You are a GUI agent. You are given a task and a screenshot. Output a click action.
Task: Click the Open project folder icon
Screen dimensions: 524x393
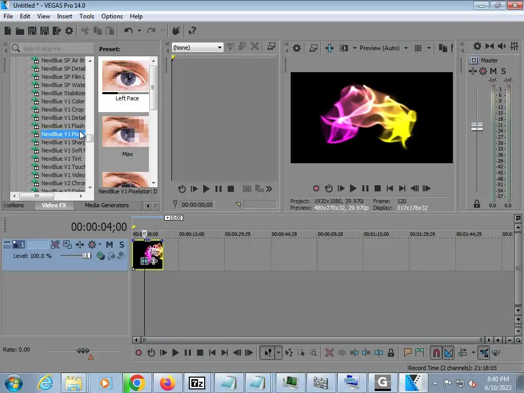tap(20, 31)
